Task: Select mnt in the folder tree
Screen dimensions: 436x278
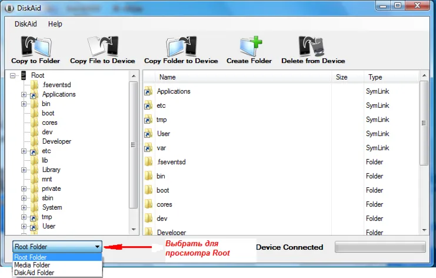Action: pyautogui.click(x=47, y=179)
